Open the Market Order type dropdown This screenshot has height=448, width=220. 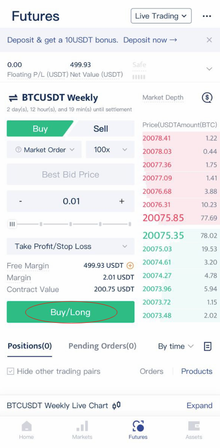(x=44, y=150)
